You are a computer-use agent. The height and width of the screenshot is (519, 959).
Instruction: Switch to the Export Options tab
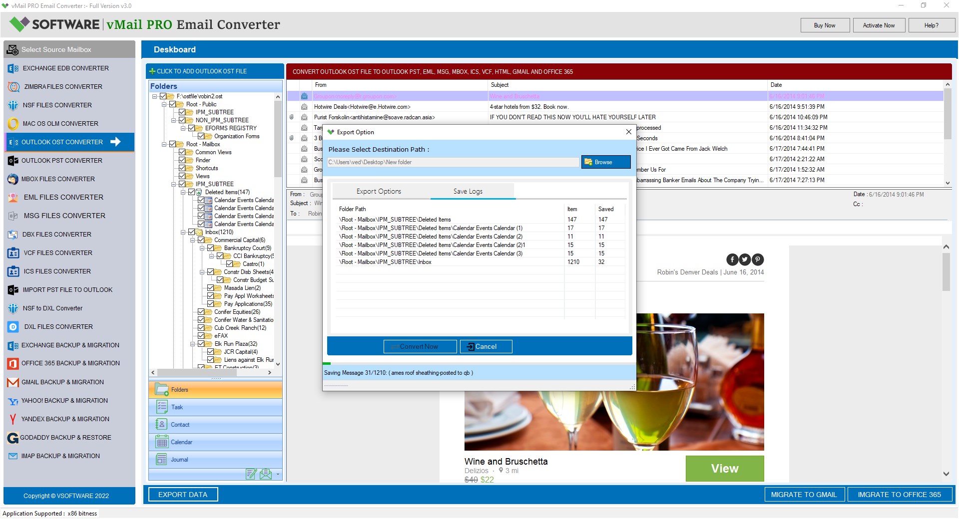click(x=379, y=191)
